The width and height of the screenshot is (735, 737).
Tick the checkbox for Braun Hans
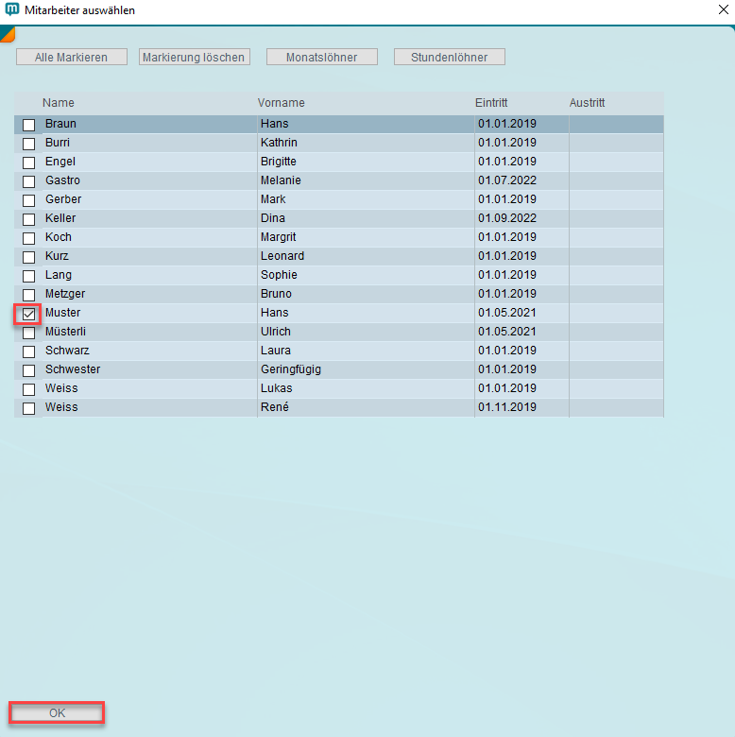[x=28, y=125]
